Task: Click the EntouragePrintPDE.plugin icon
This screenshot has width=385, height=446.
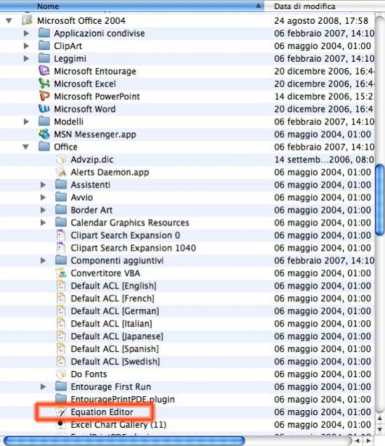Action: coord(61,399)
